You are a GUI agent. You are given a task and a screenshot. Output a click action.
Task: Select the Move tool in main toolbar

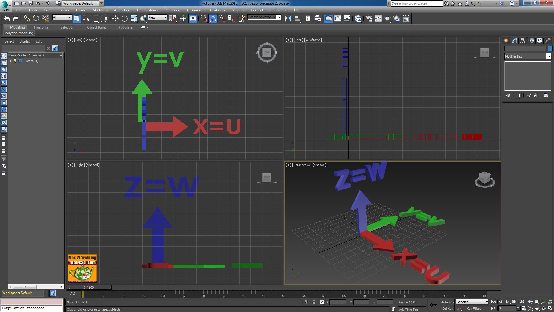tap(115, 19)
